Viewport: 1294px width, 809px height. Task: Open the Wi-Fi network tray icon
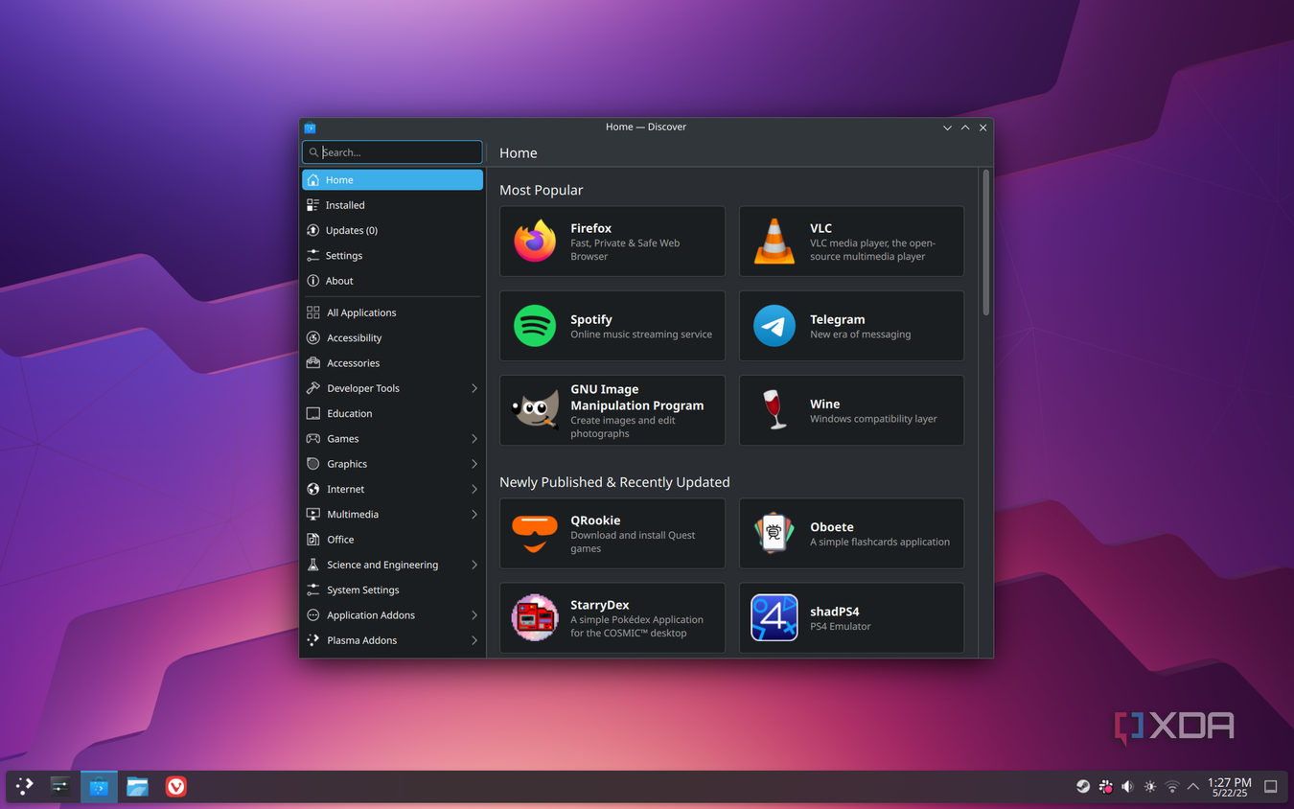coord(1171,787)
